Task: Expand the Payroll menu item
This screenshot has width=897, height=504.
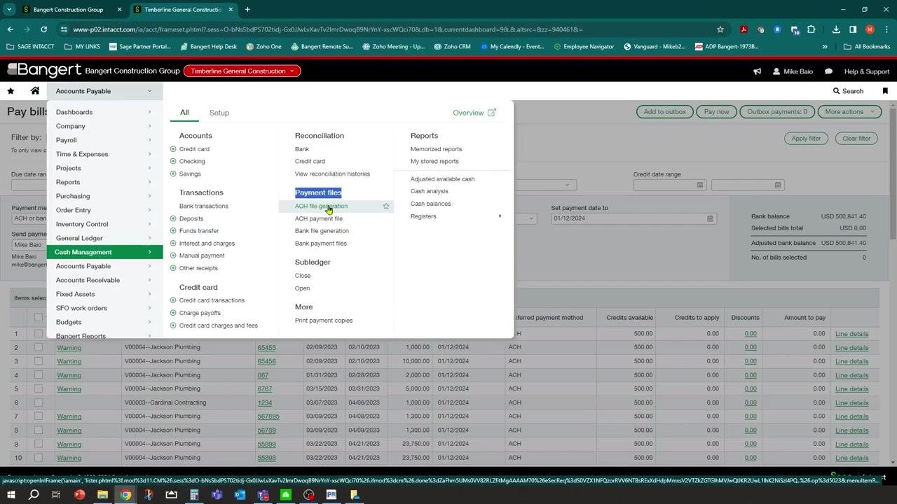Action: [104, 140]
